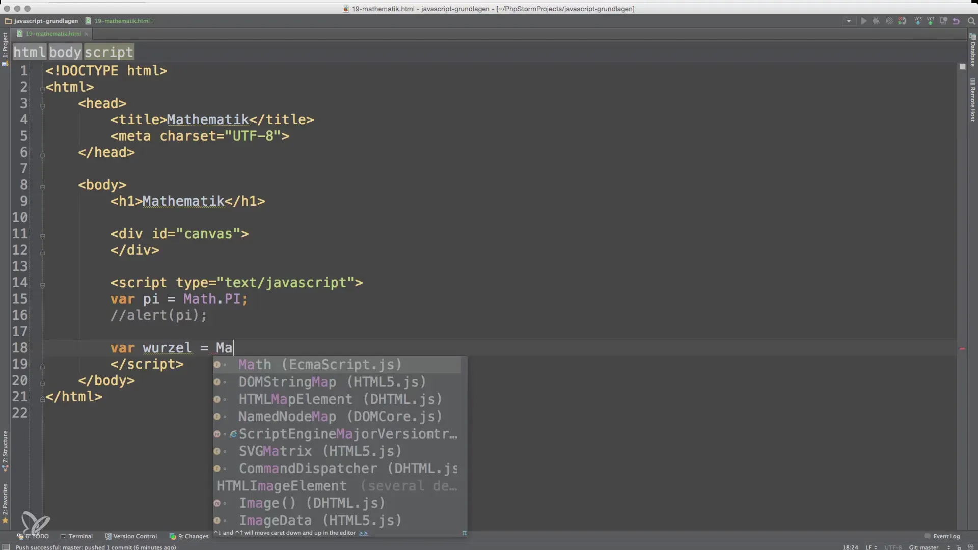Open the Remote Host side panel
978x550 pixels.
(972, 100)
